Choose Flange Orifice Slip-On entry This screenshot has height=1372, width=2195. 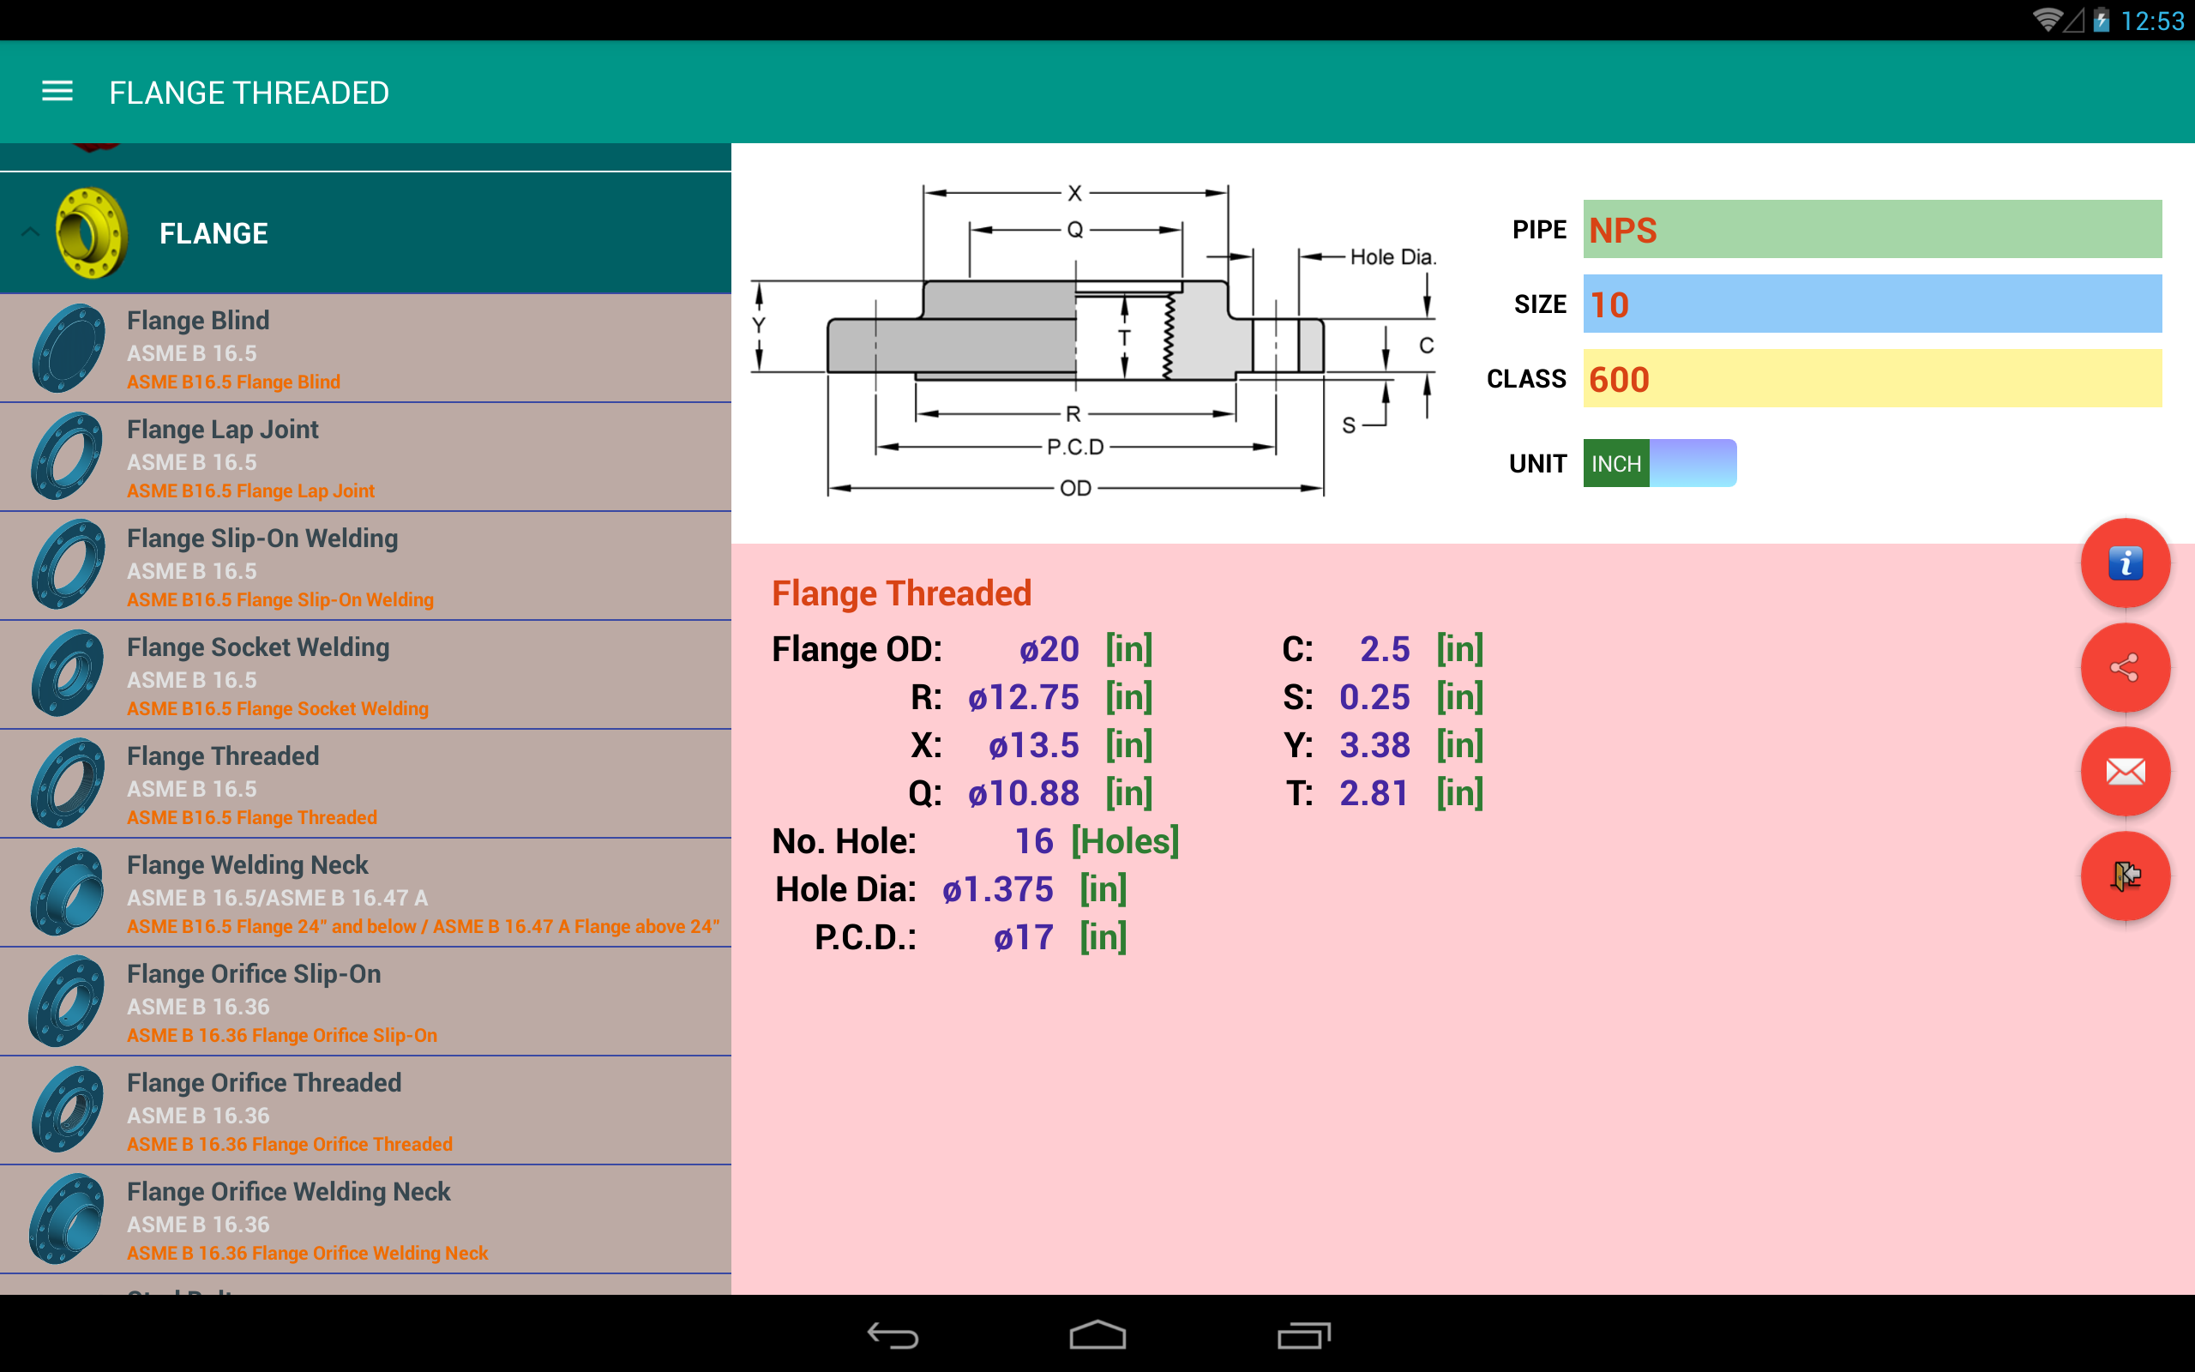[365, 1002]
